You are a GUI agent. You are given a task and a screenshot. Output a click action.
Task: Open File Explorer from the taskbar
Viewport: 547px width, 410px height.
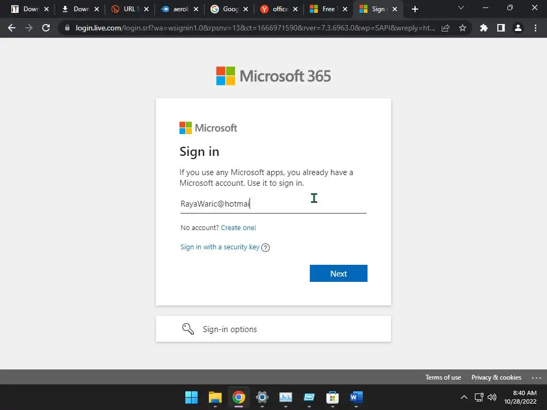pos(215,397)
